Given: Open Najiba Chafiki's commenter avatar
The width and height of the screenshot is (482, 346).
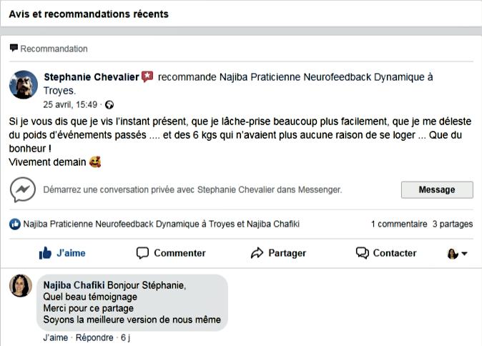Looking at the screenshot, I should coord(20,286).
